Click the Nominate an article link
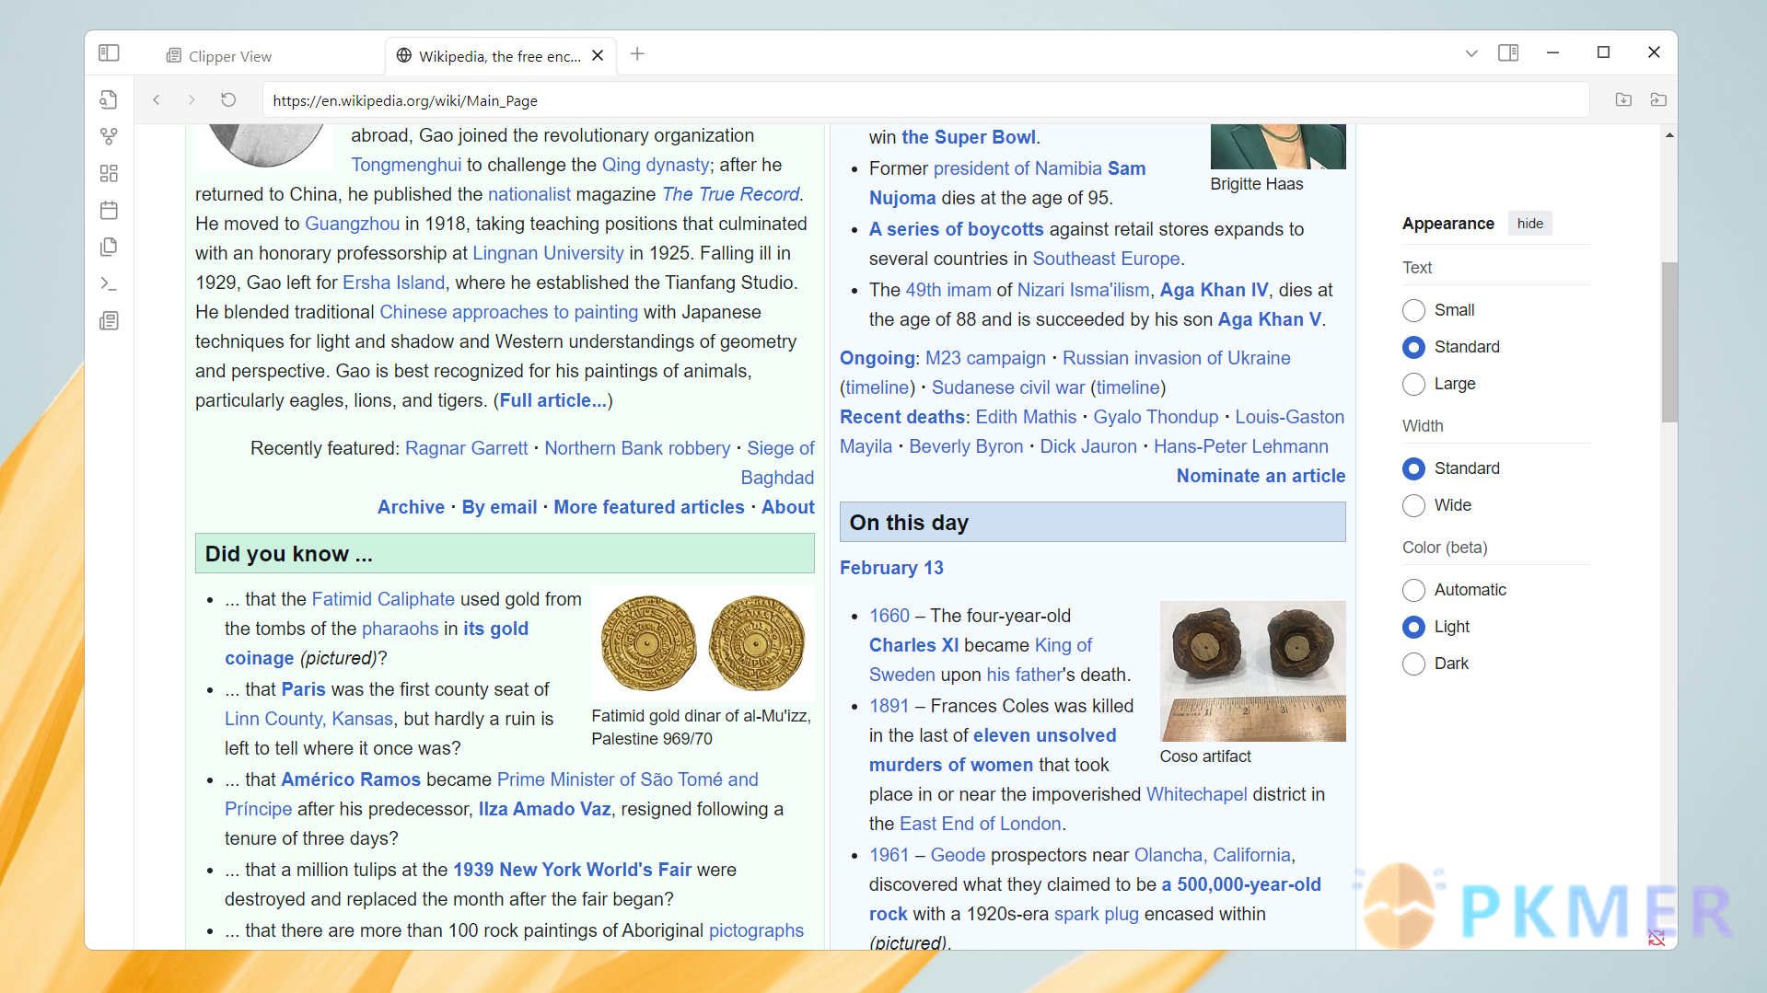 [x=1261, y=476]
